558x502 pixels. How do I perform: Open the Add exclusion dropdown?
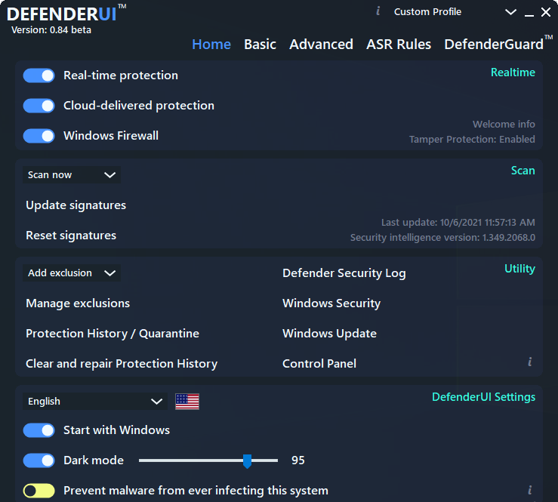(x=72, y=273)
